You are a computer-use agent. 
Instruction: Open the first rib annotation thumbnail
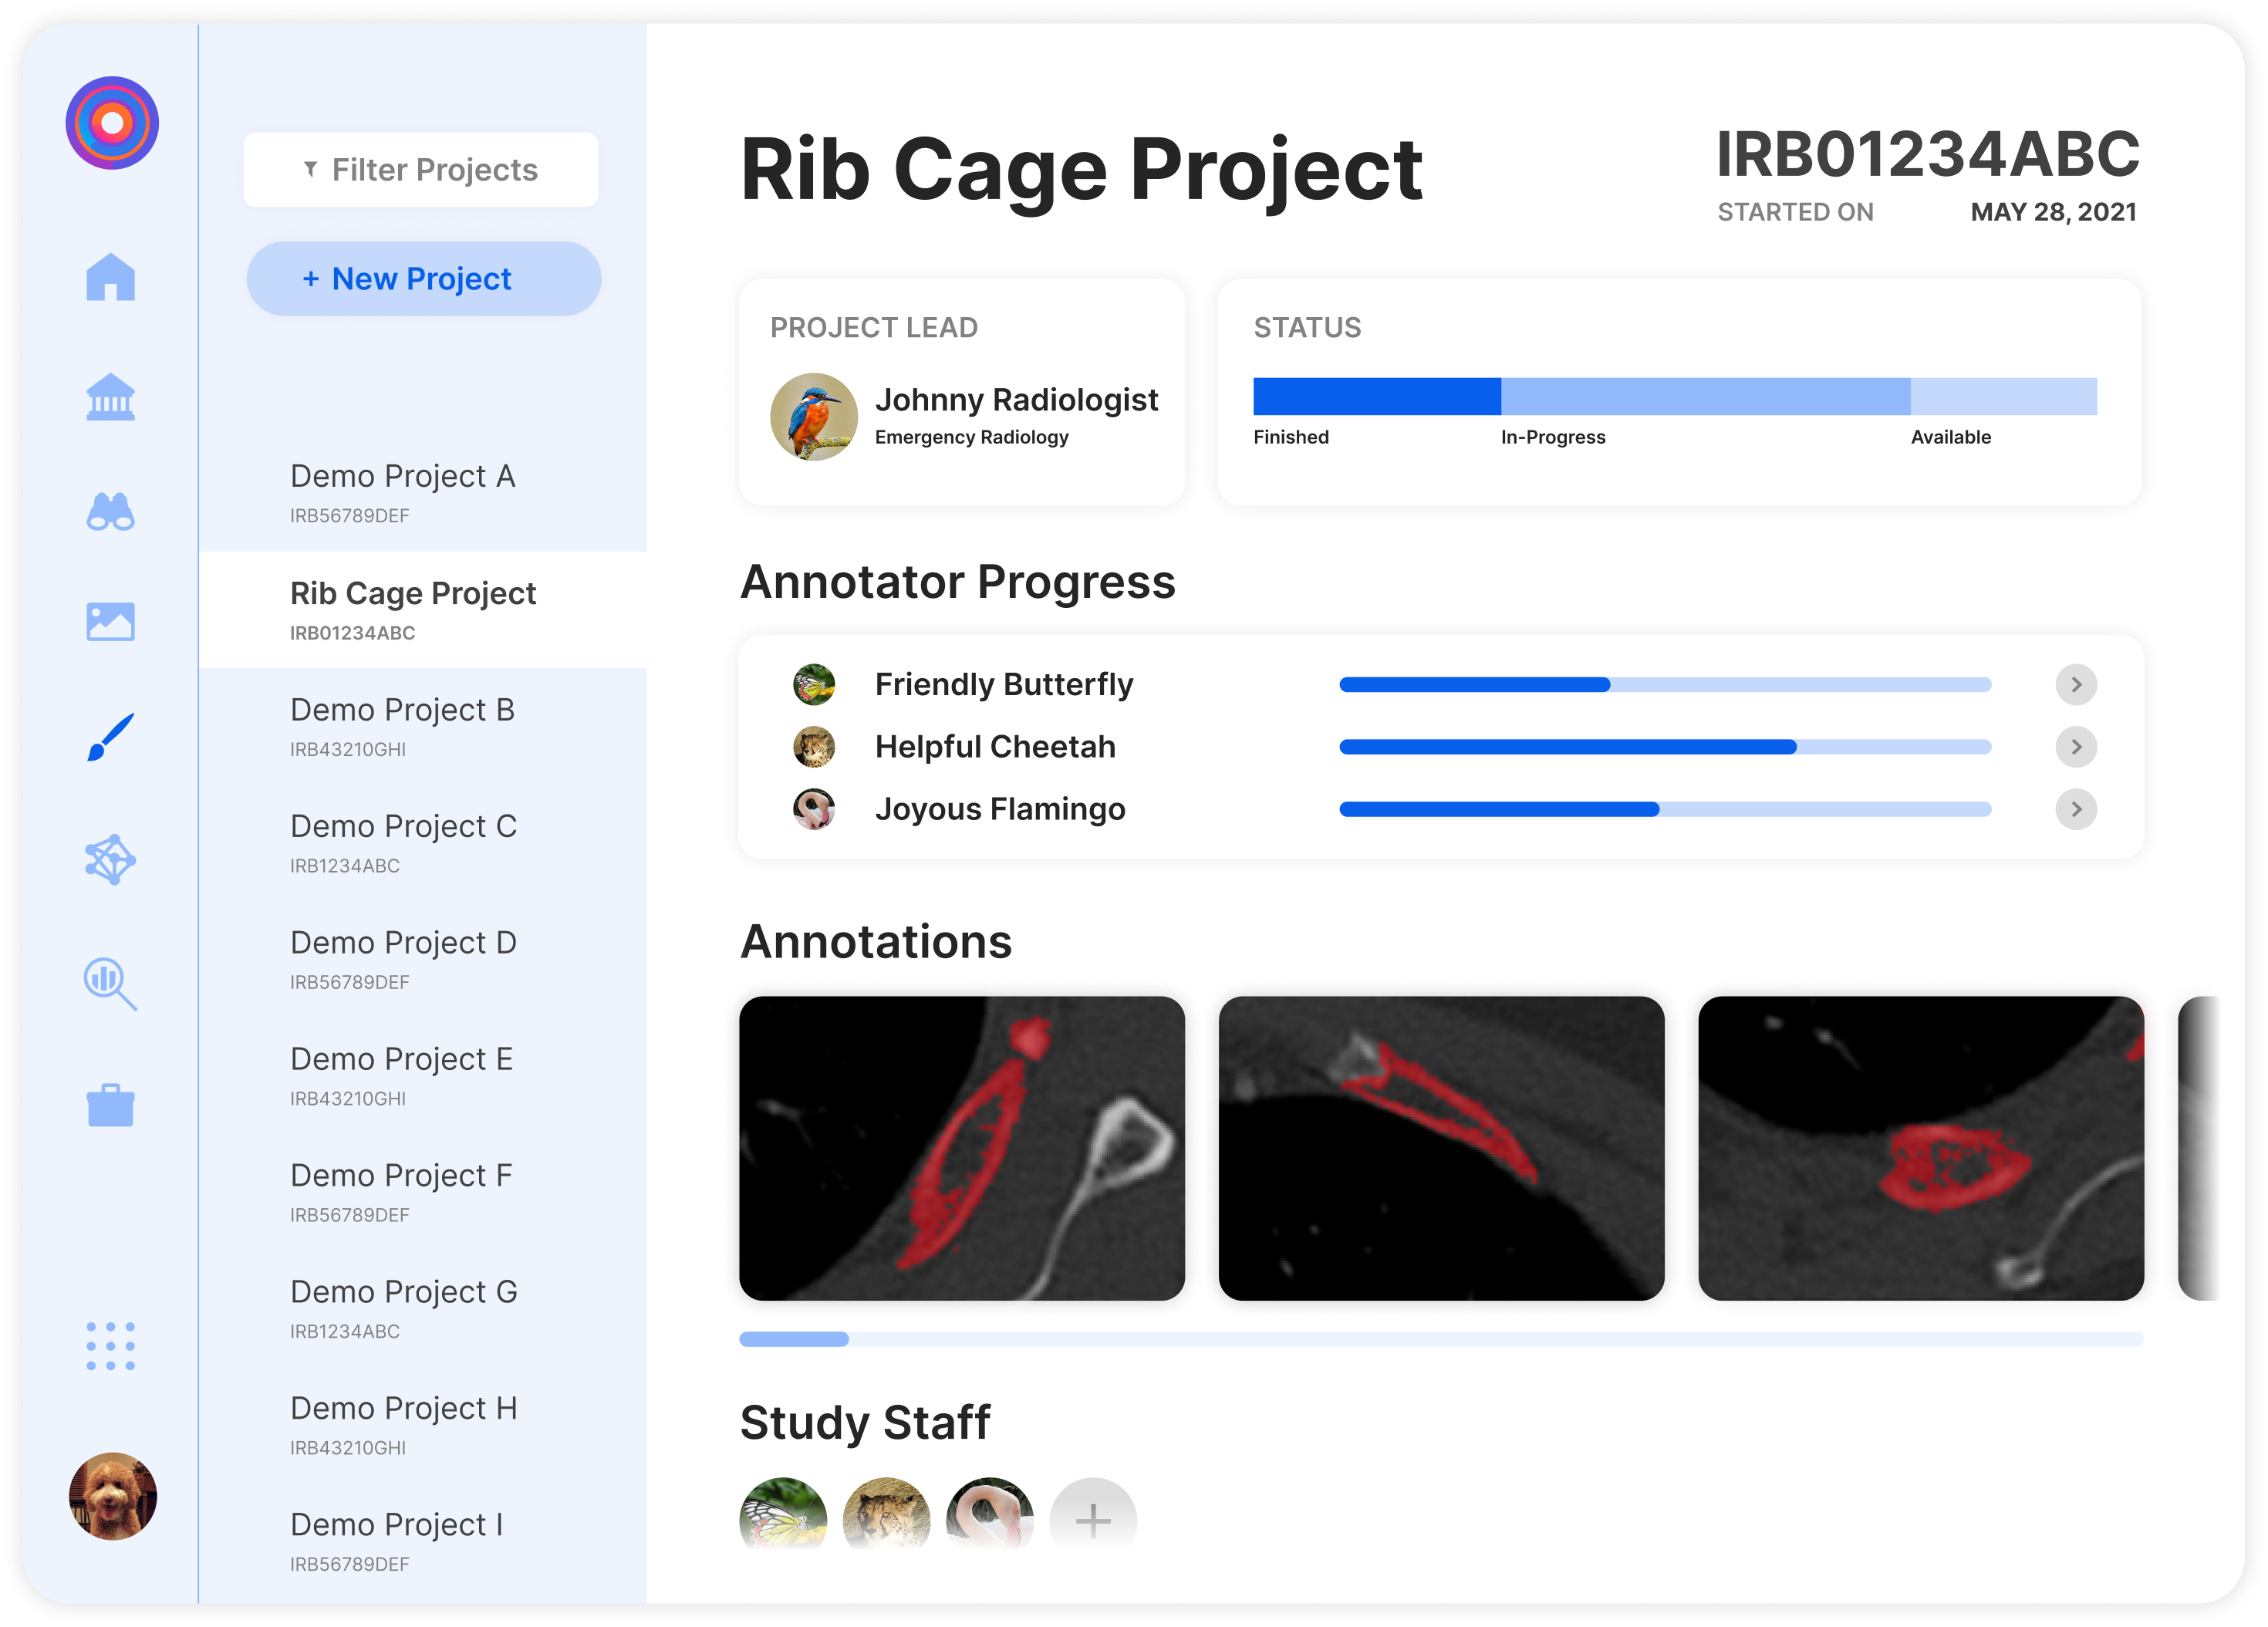click(x=962, y=1148)
